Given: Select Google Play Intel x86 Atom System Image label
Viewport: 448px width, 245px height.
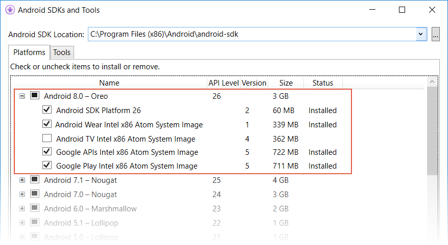Looking at the screenshot, I should [x=127, y=166].
